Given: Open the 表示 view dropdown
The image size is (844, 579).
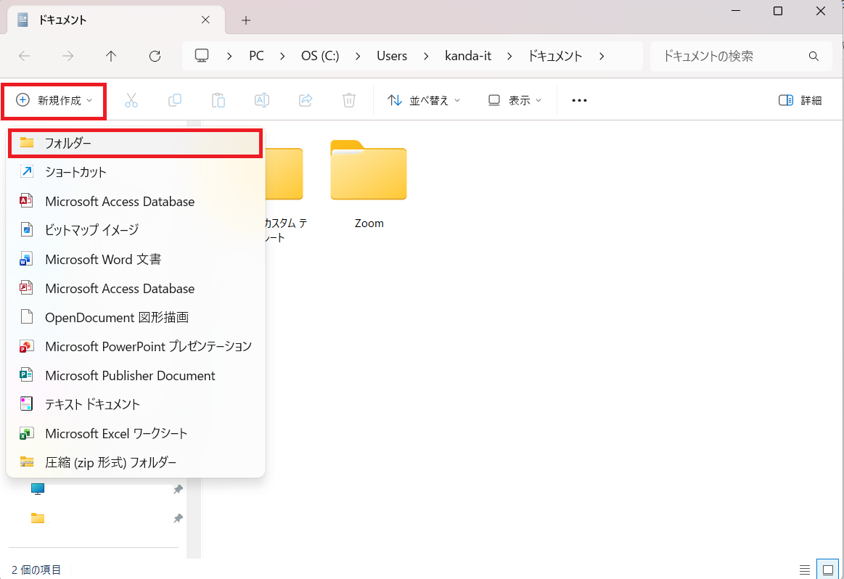Looking at the screenshot, I should (x=515, y=100).
